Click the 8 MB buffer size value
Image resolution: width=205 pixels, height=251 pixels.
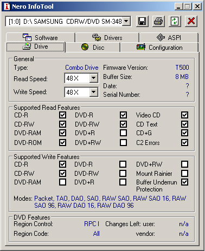[182, 77]
